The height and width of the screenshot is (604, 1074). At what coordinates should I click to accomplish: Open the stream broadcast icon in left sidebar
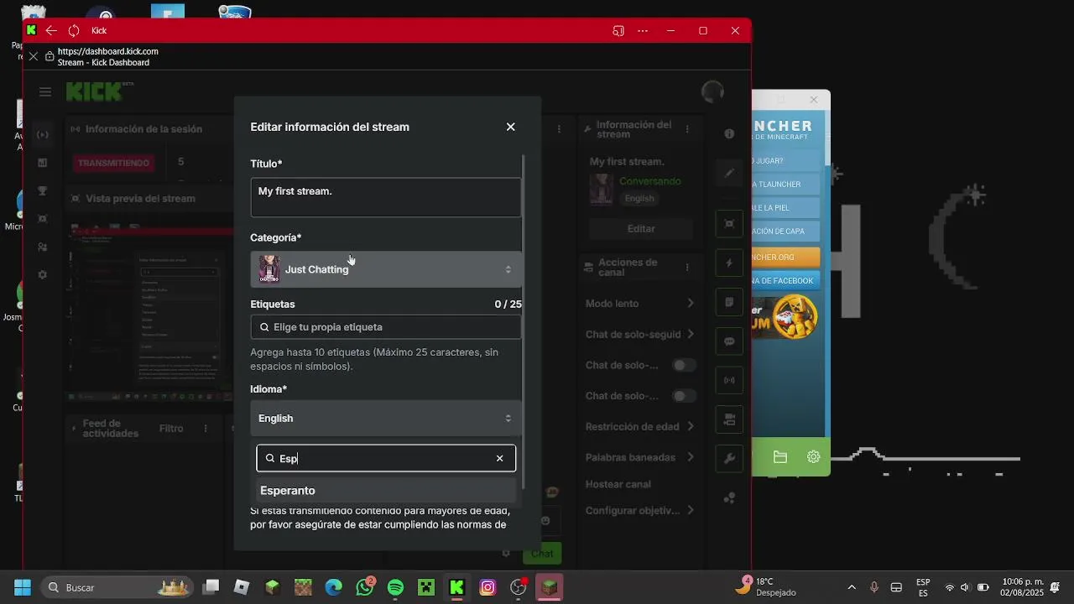[43, 134]
